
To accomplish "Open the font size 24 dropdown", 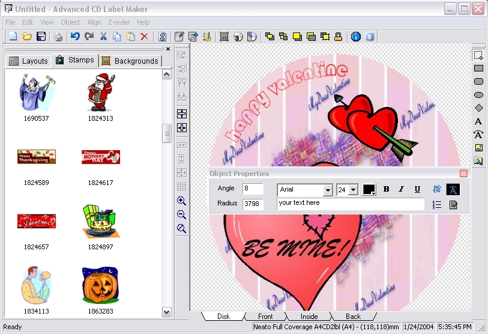I will tap(353, 190).
